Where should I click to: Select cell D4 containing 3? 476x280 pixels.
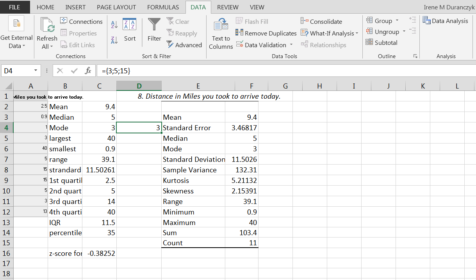(139, 128)
